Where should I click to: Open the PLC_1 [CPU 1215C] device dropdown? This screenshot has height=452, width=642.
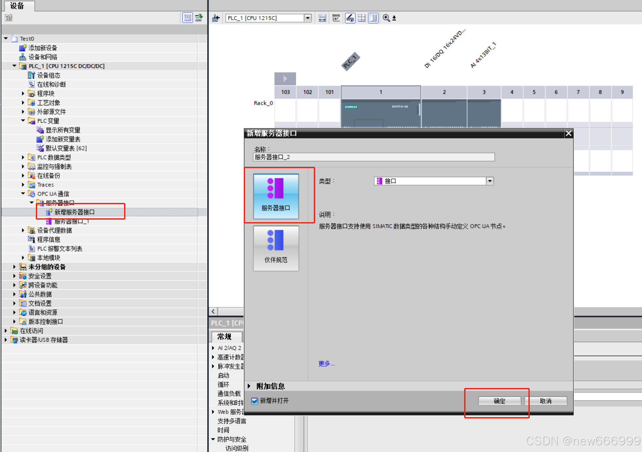click(308, 18)
